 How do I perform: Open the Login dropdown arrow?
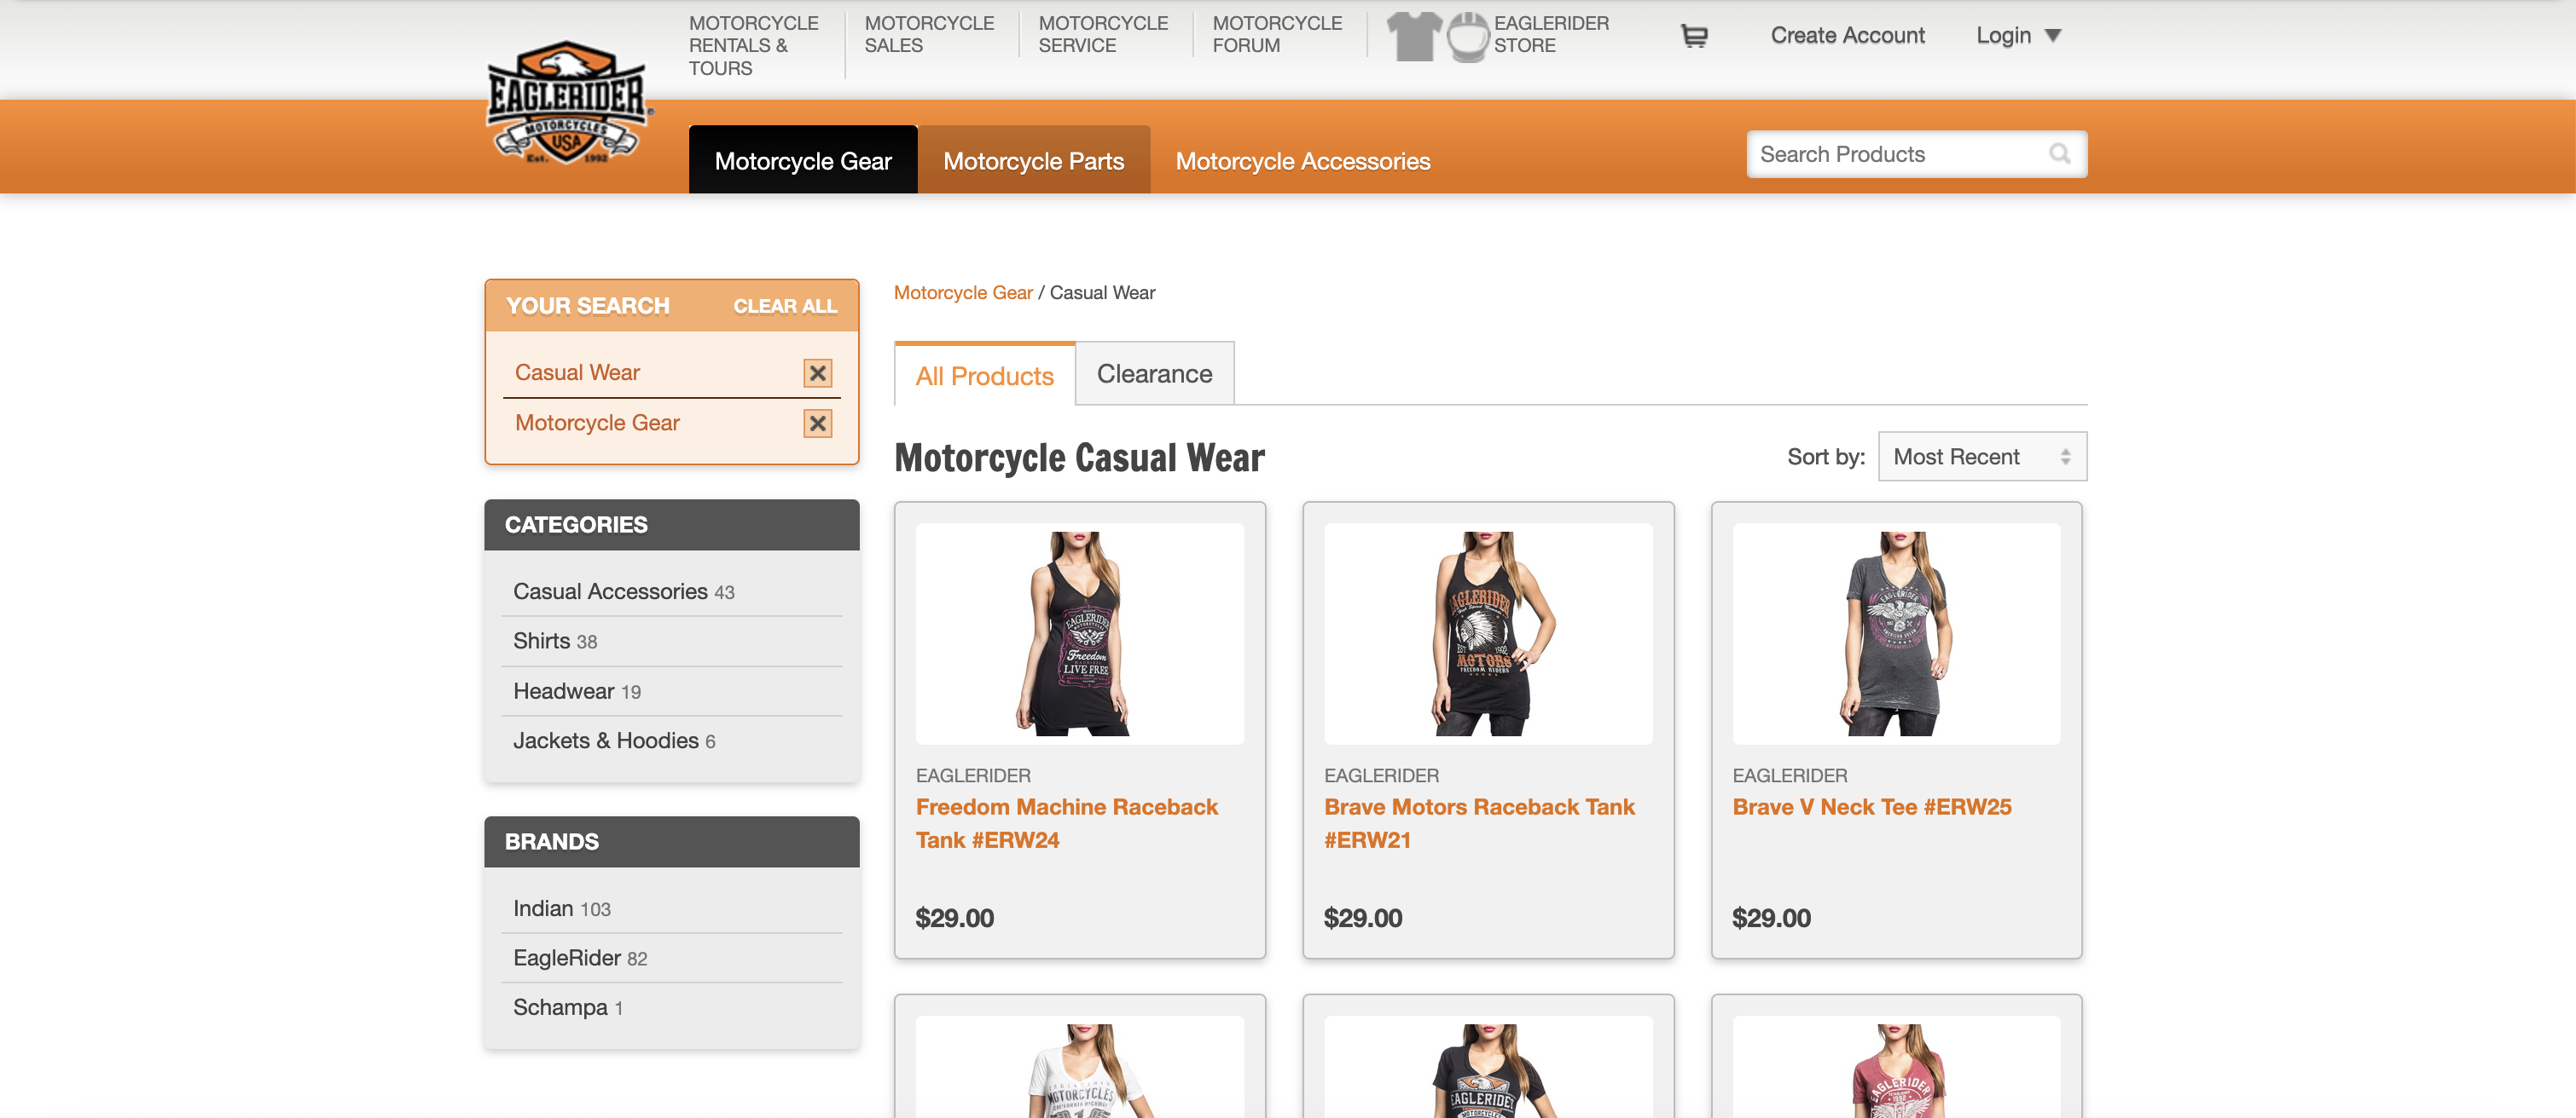(x=2053, y=36)
